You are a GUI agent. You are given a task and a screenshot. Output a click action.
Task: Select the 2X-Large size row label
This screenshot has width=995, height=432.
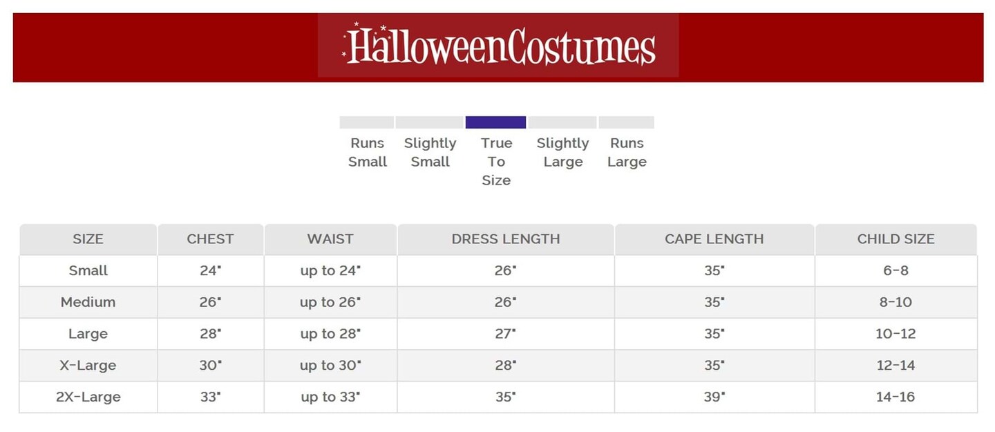click(x=88, y=397)
